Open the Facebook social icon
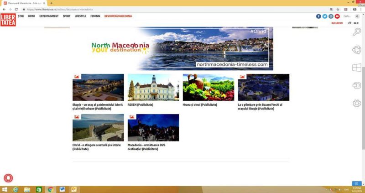This screenshot has height=193, width=365. 318,16
